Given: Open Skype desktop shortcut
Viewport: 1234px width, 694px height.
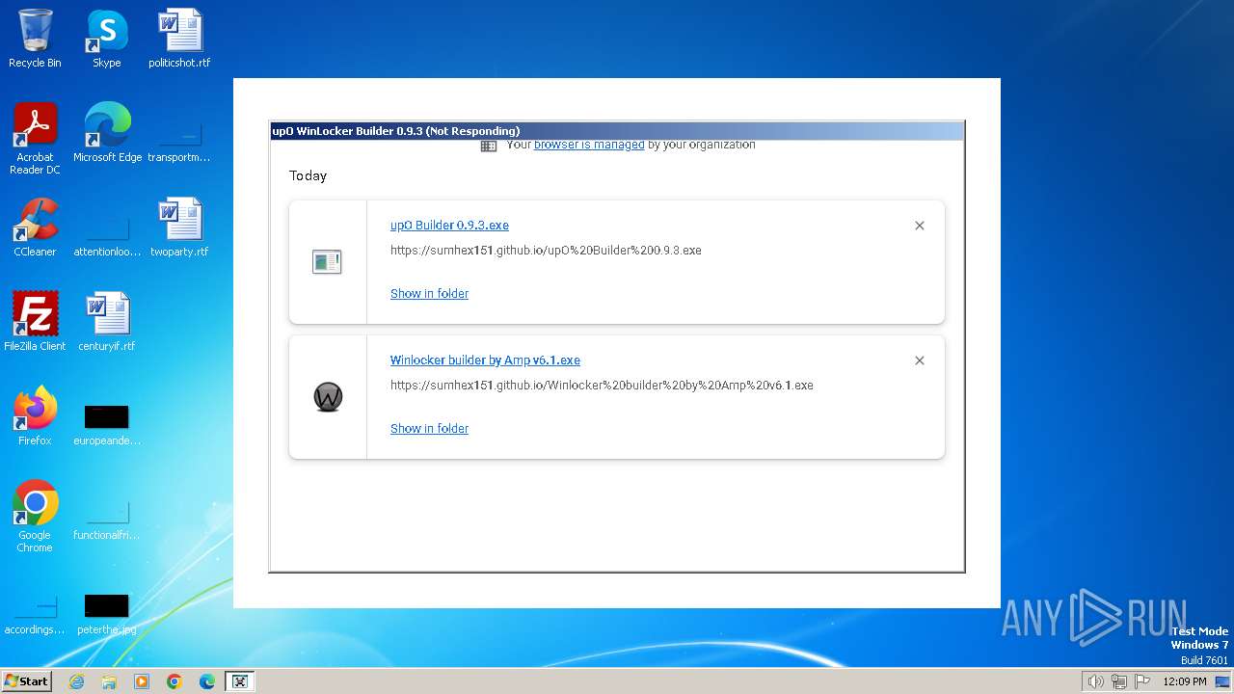Looking at the screenshot, I should (106, 39).
